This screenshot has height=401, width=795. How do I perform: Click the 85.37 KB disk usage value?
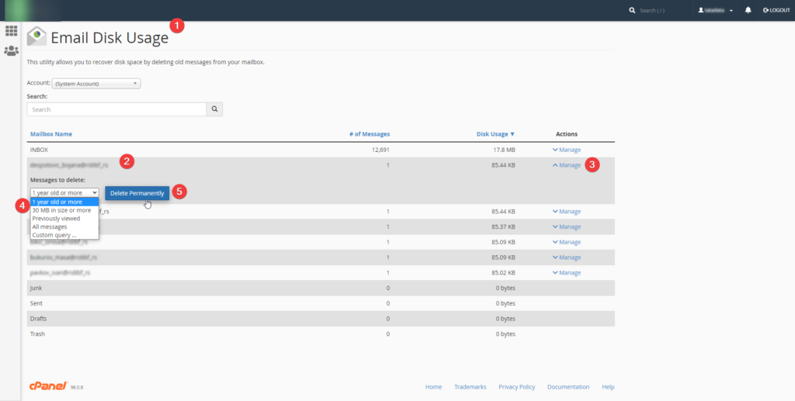502,226
